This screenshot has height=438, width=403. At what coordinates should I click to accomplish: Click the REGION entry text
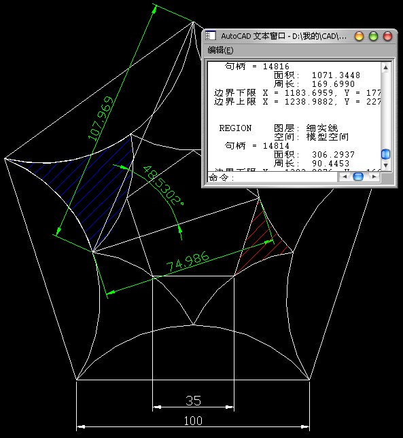[235, 128]
